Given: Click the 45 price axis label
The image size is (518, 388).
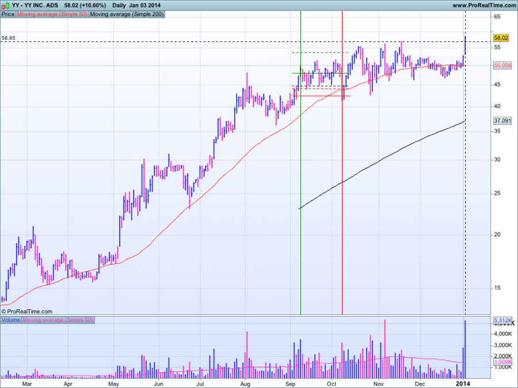Looking at the screenshot, I should click(497, 85).
